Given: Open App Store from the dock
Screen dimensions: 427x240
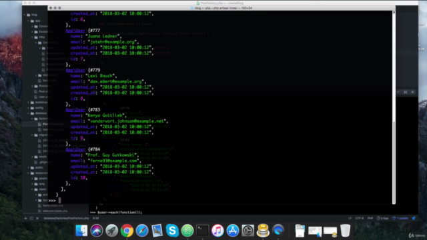Looking at the screenshot, I should [x=233, y=231].
